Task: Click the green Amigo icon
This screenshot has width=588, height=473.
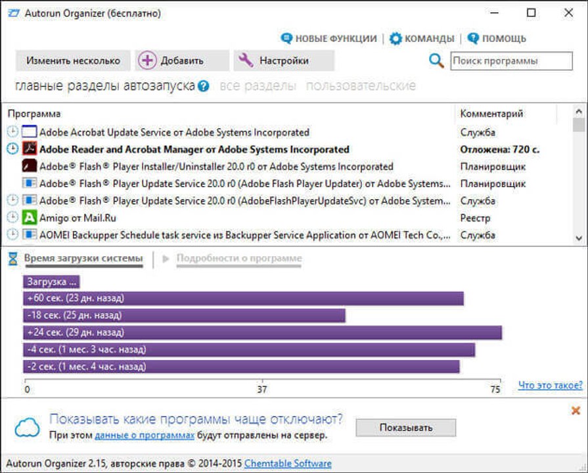Action: [x=30, y=217]
